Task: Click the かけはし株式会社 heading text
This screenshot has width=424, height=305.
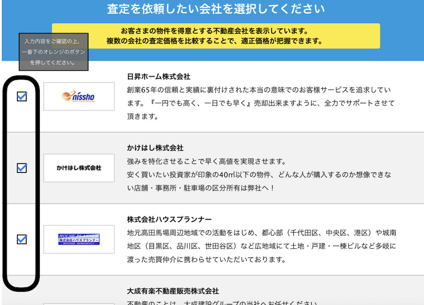Action: 155,148
